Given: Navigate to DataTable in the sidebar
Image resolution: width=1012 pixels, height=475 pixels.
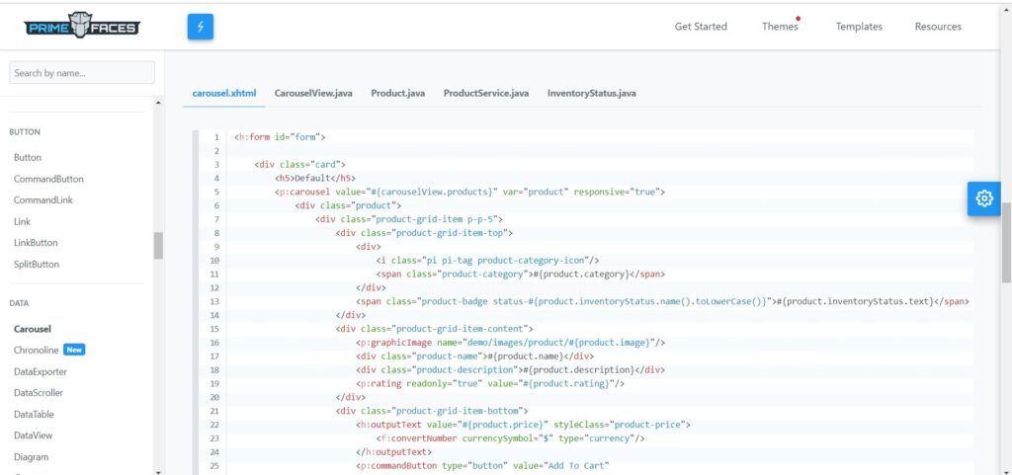Looking at the screenshot, I should 34,415.
